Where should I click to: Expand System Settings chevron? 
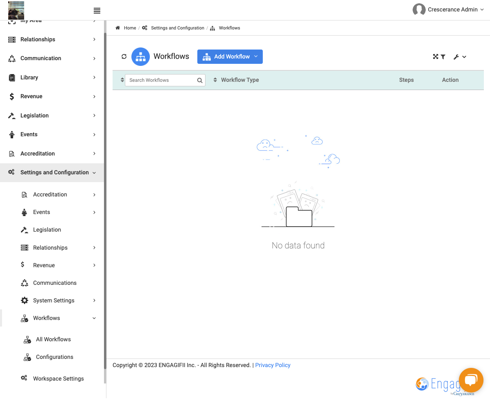point(94,300)
